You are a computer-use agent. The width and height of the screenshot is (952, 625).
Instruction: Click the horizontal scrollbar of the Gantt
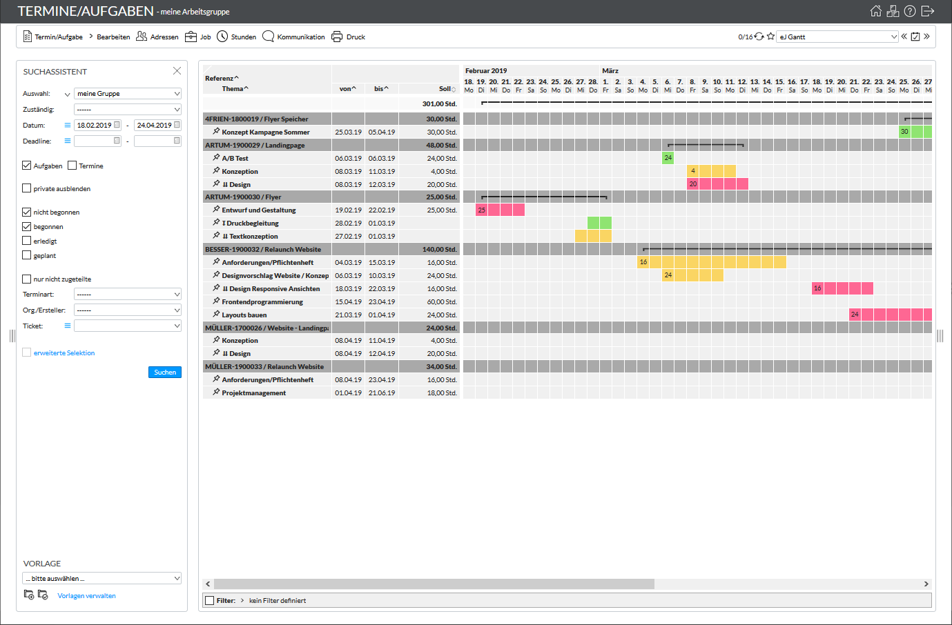pos(434,584)
